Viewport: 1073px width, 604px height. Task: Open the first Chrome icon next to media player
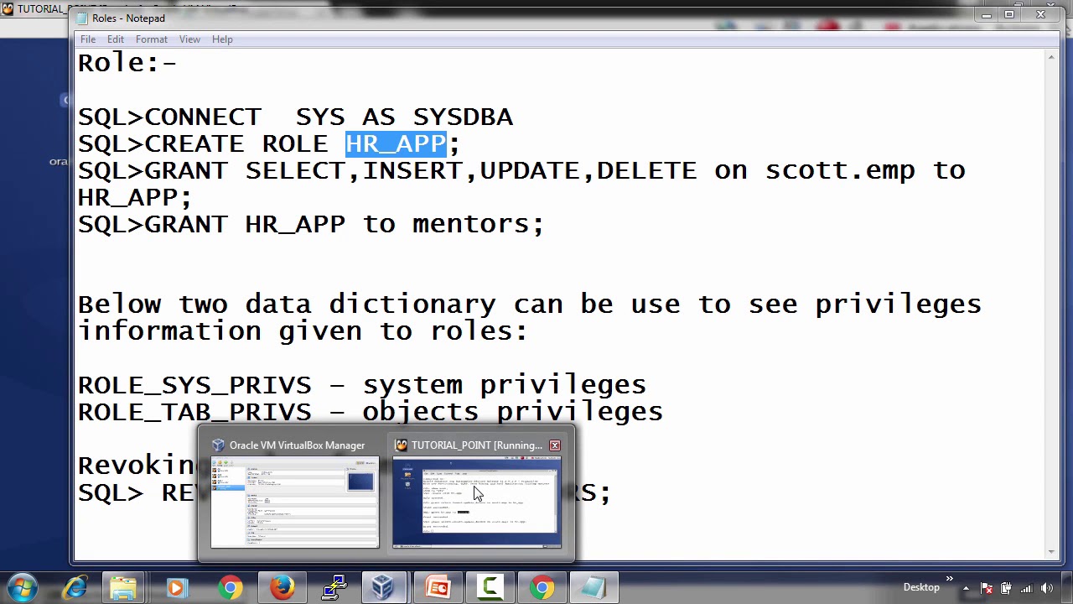229,587
